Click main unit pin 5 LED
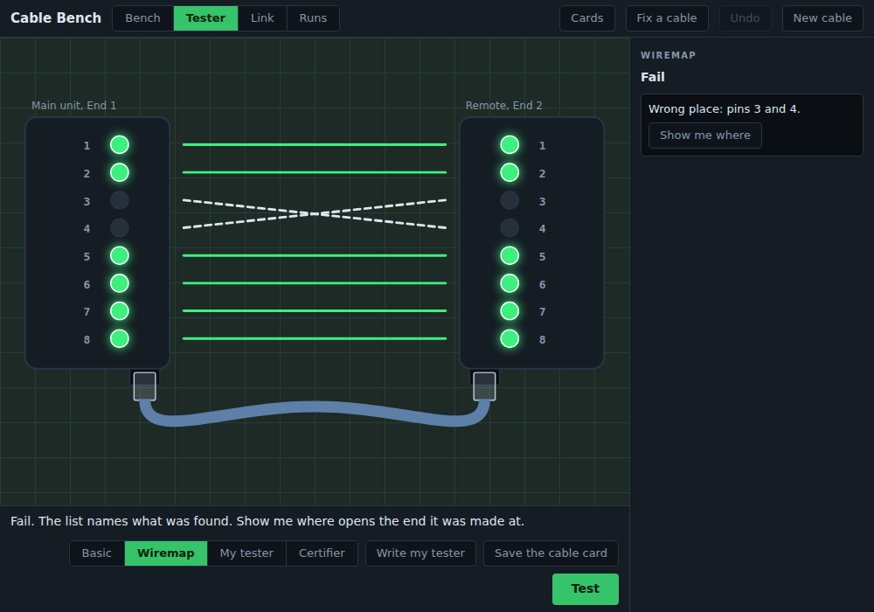Image resolution: width=874 pixels, height=612 pixels. [119, 256]
